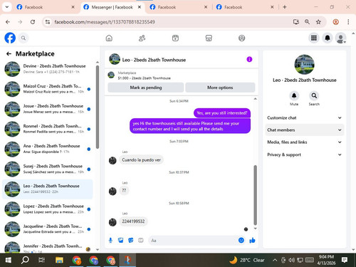Open Jennifer's townhouse conversation
Image resolution: width=356 pixels, height=267 pixels.
coord(48,247)
